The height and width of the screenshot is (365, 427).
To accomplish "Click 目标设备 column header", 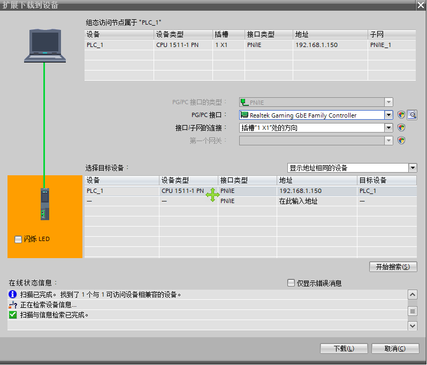I will tap(387, 180).
